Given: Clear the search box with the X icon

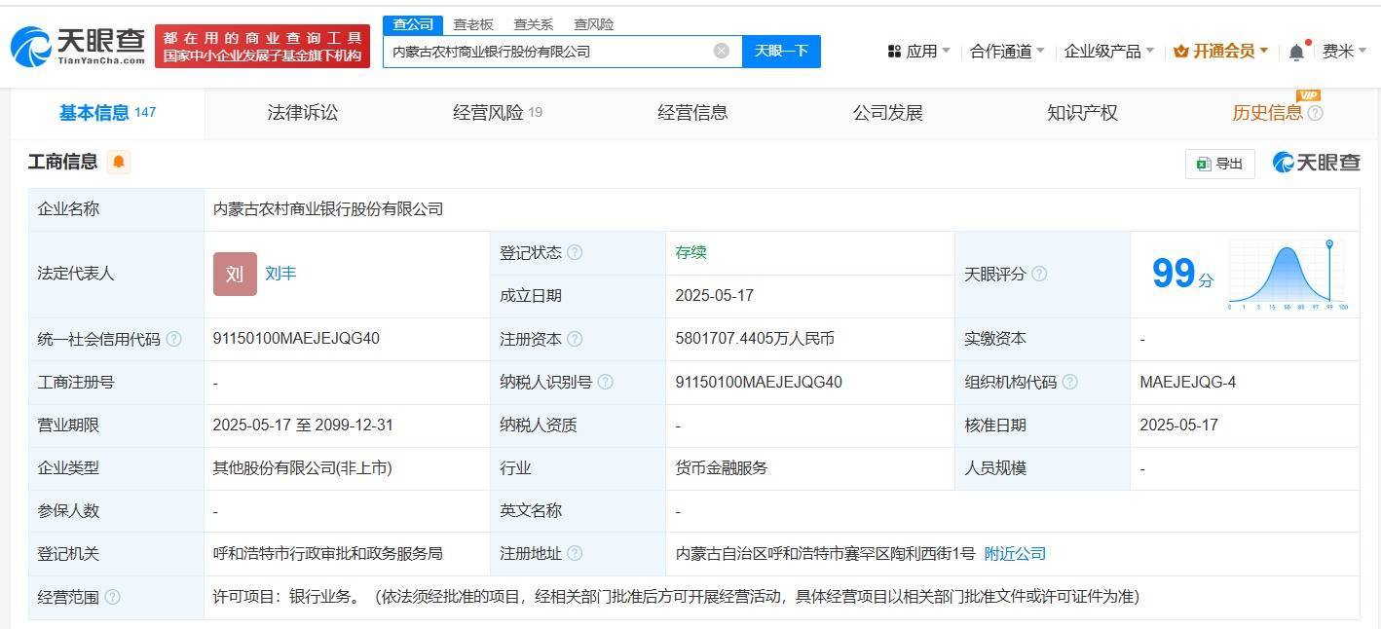Looking at the screenshot, I should tap(722, 51).
